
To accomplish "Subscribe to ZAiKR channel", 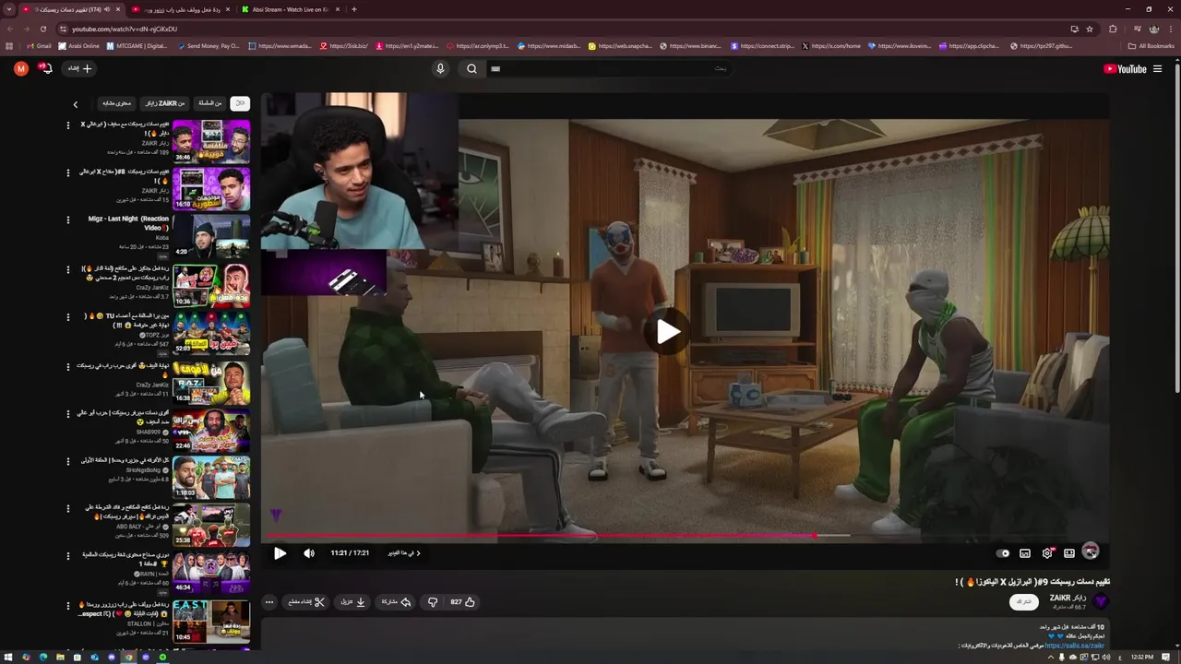I will tap(1023, 601).
